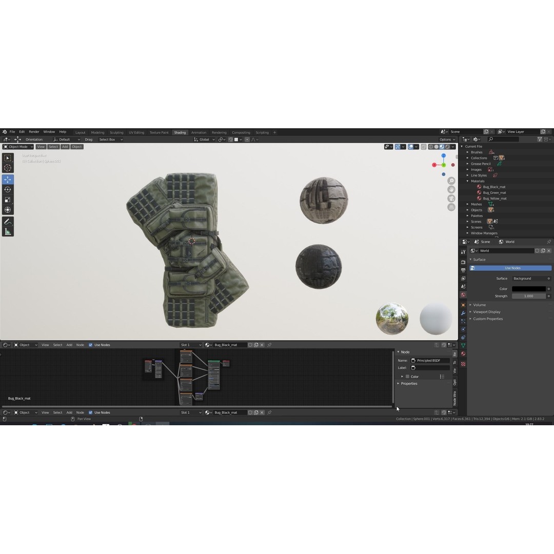Open the Object properties tab icon
Image resolution: width=554 pixels, height=554 pixels.
pos(463,305)
